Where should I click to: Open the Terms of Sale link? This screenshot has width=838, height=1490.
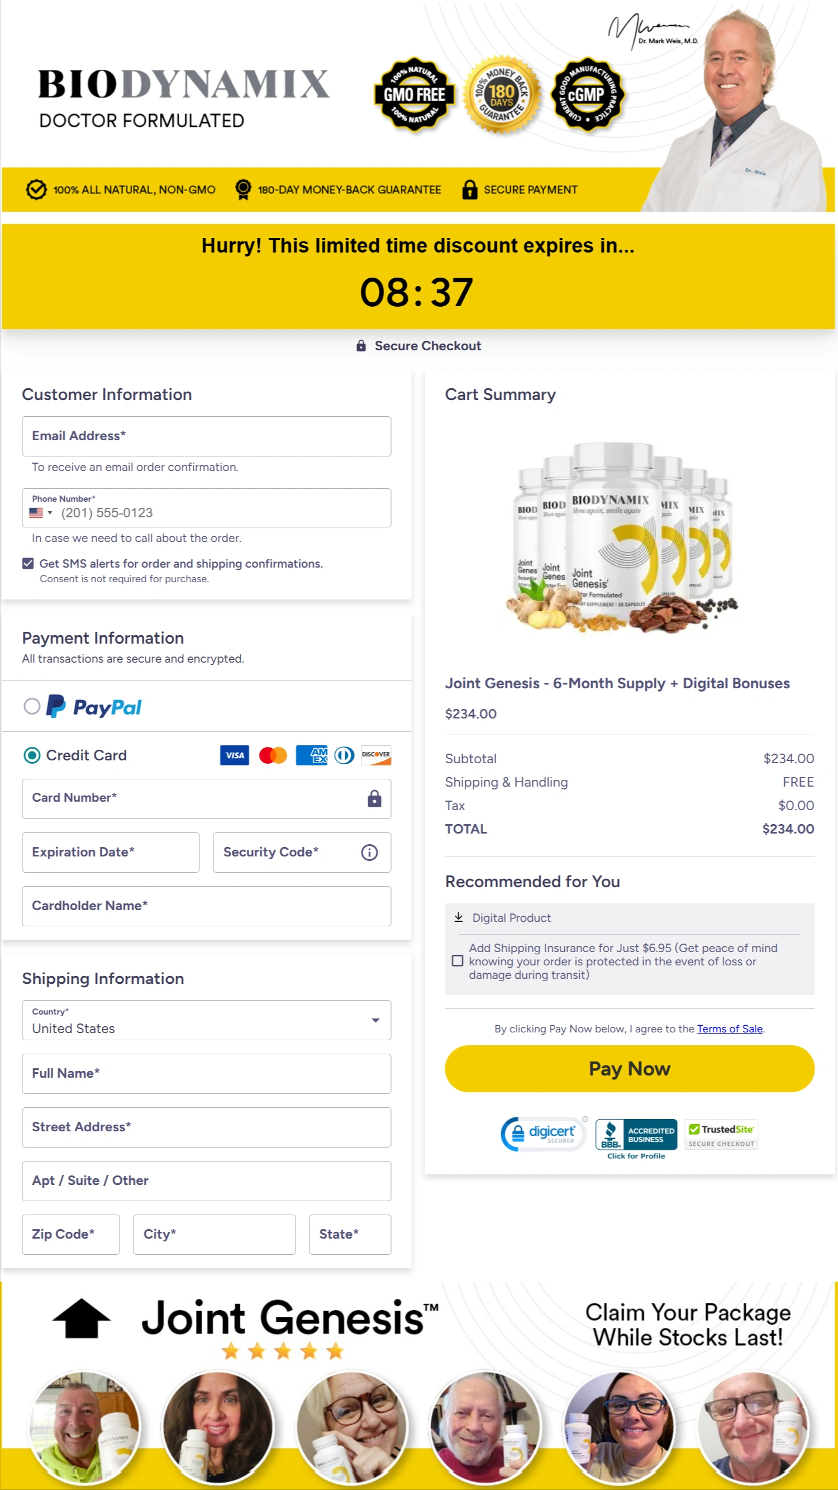pos(730,1029)
